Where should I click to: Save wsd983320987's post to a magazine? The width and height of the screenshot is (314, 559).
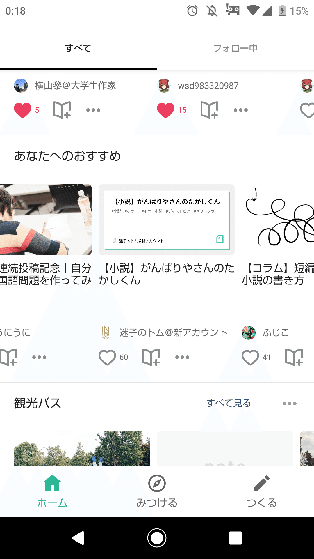pyautogui.click(x=209, y=110)
